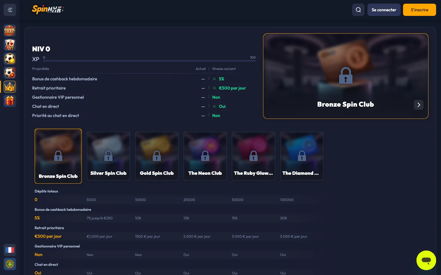Click the green €500 par jour value

point(232,88)
